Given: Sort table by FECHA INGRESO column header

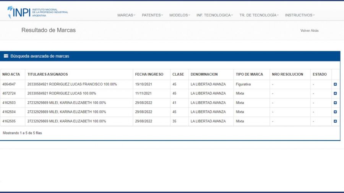Looking at the screenshot, I should tap(149, 75).
